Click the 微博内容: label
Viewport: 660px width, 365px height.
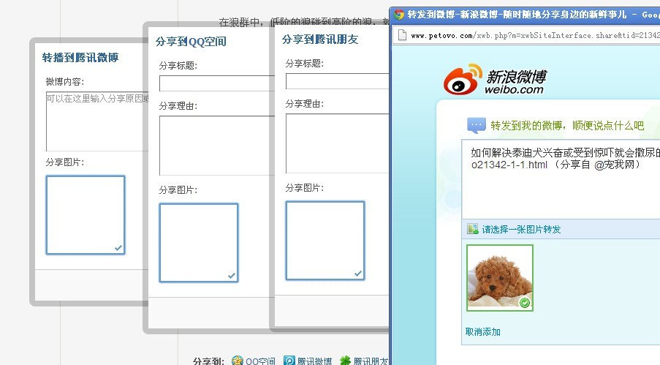tap(65, 82)
